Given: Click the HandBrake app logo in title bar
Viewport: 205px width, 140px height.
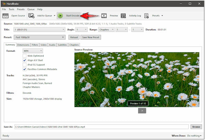Looking at the screenshot, I should coord(4,4).
